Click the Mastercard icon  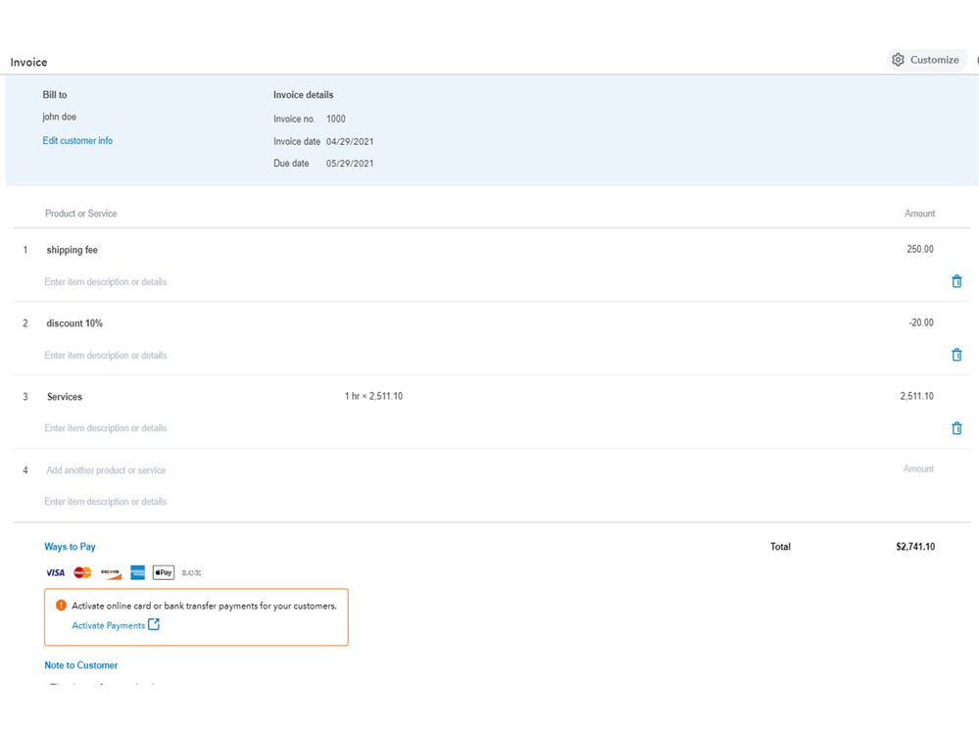pyautogui.click(x=82, y=572)
